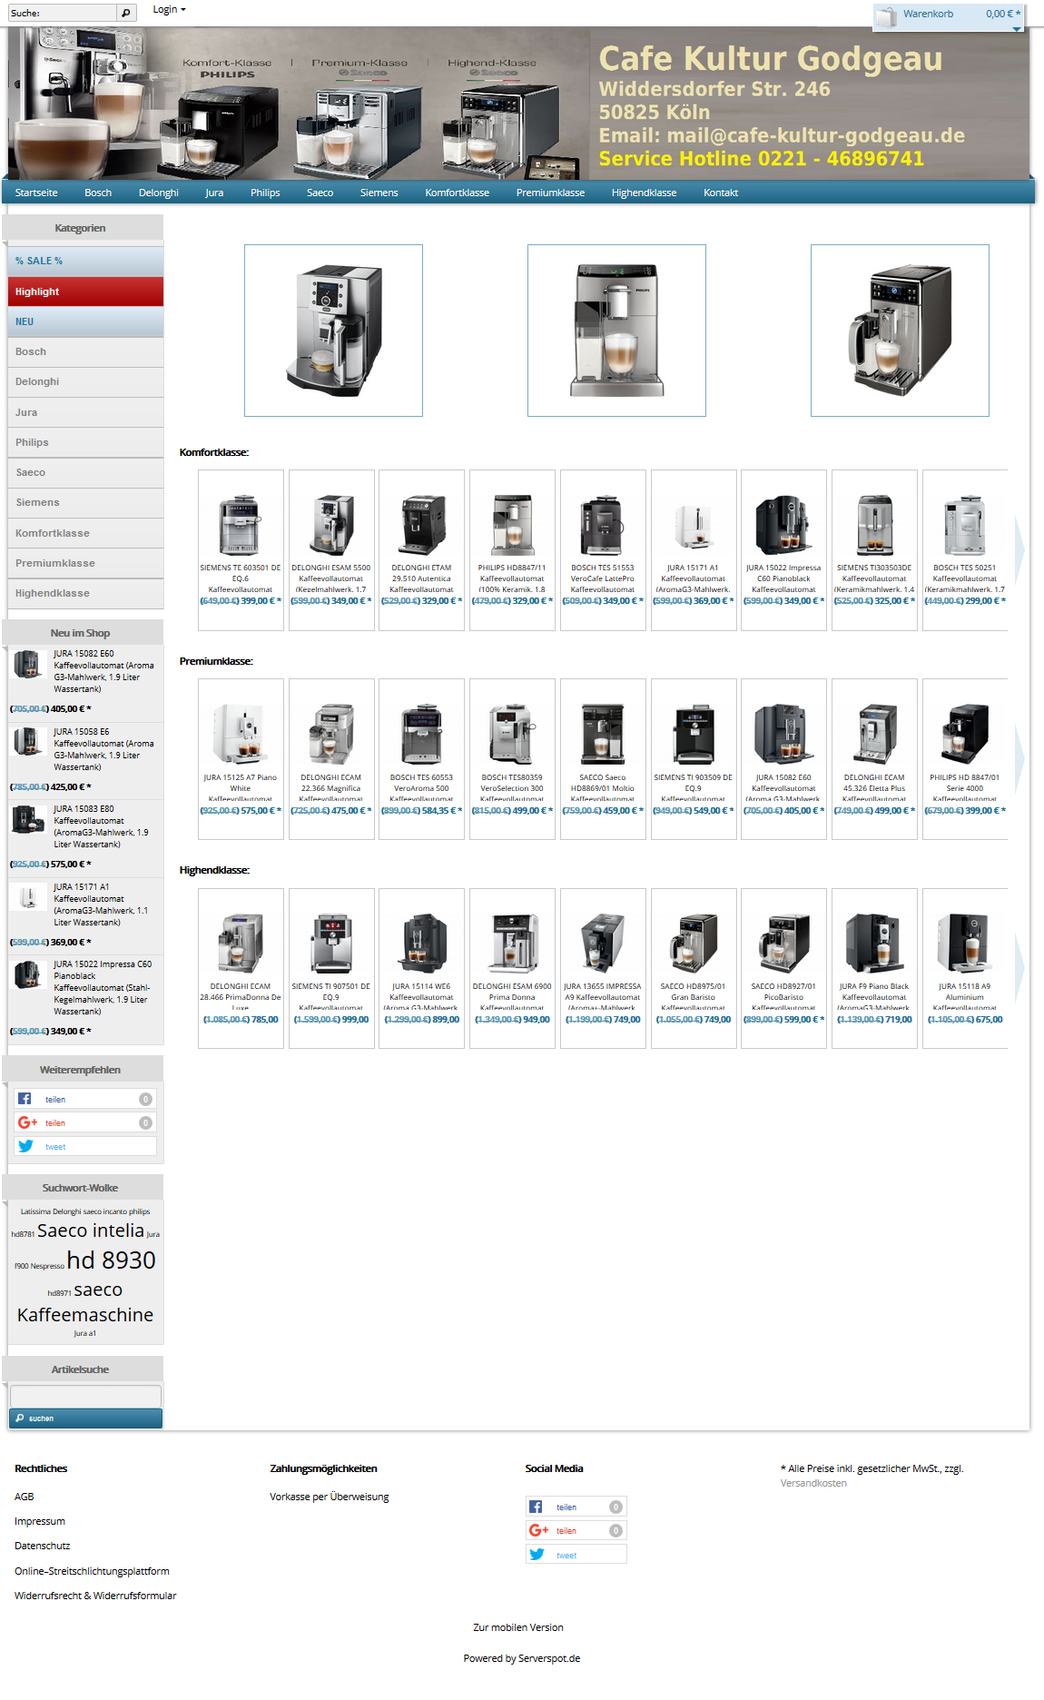1044x1700 pixels.
Task: Click the 'Kaffeemaschine' search tag
Action: click(85, 1315)
